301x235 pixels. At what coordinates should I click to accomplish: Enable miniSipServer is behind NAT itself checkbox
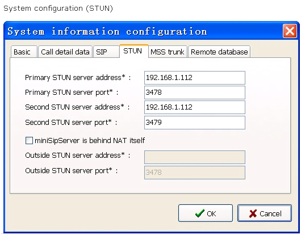pyautogui.click(x=29, y=140)
